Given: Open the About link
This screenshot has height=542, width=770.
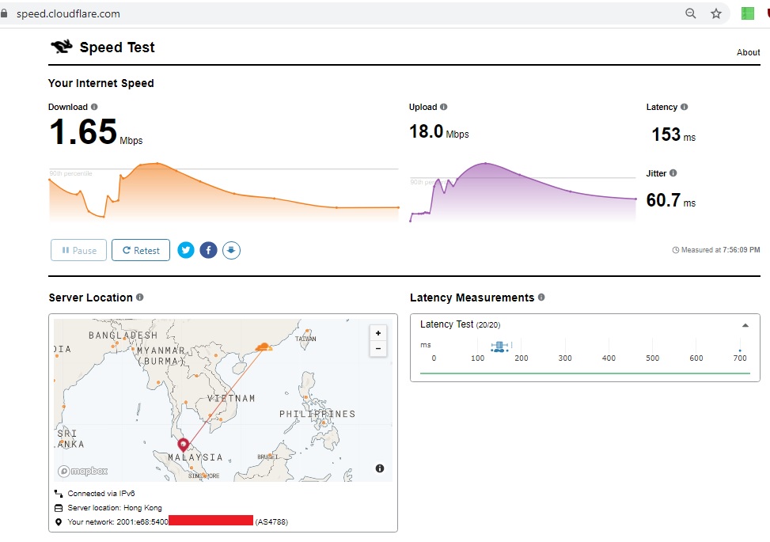Looking at the screenshot, I should click(748, 52).
